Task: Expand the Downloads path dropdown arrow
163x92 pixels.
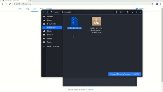Action: click(x=73, y=12)
